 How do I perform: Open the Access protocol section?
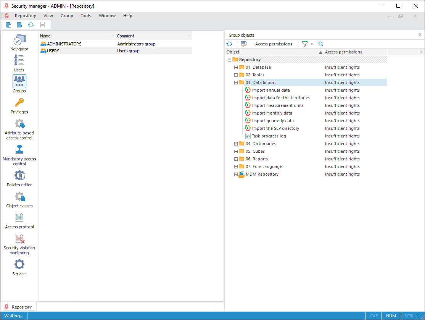pos(19,221)
